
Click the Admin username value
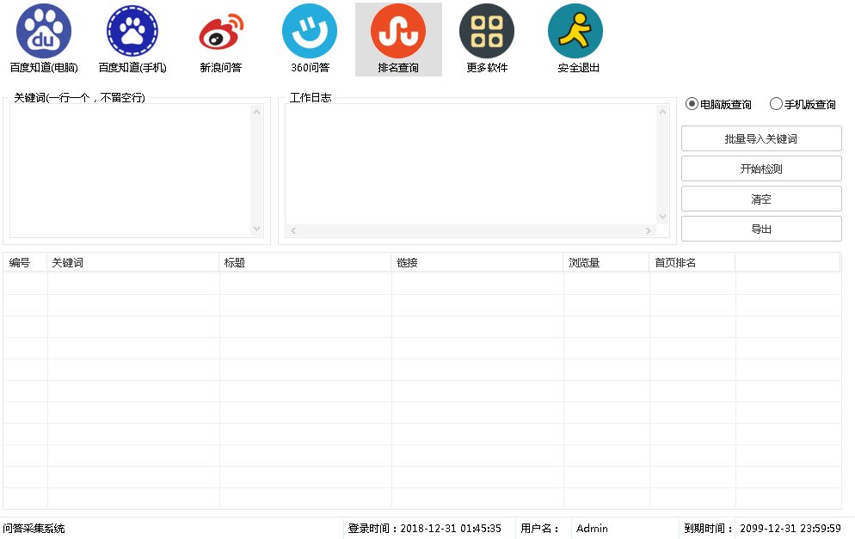[x=592, y=528]
